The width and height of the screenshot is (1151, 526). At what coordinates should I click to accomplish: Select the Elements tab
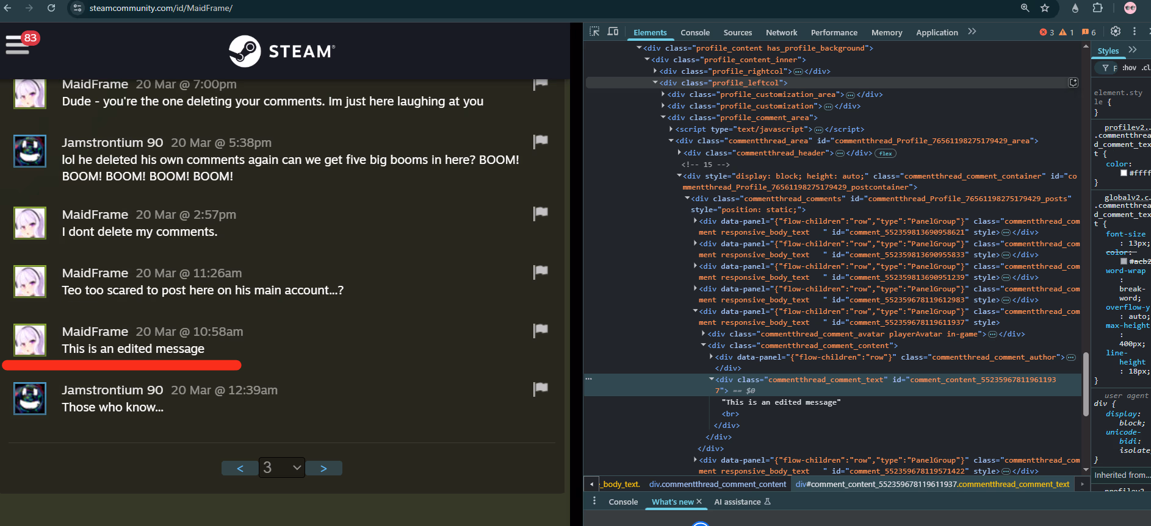click(650, 32)
